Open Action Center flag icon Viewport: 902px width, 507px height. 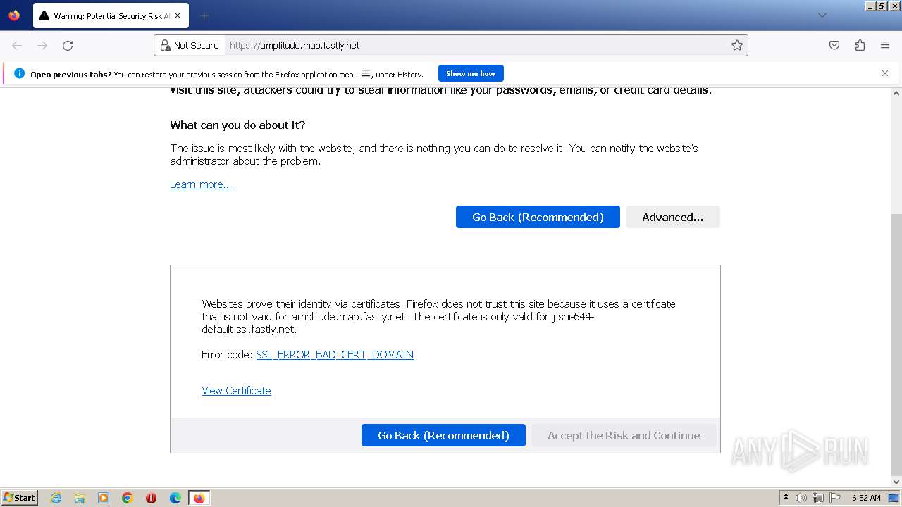(835, 498)
